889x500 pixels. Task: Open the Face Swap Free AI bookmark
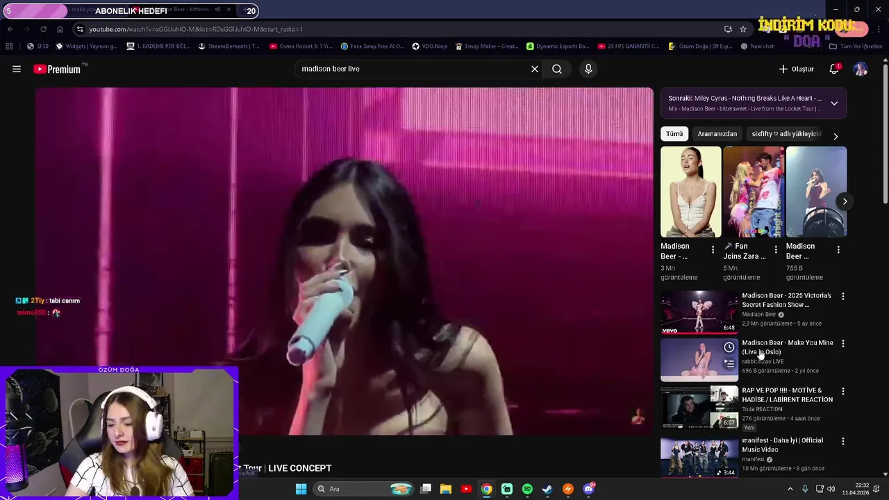(372, 47)
